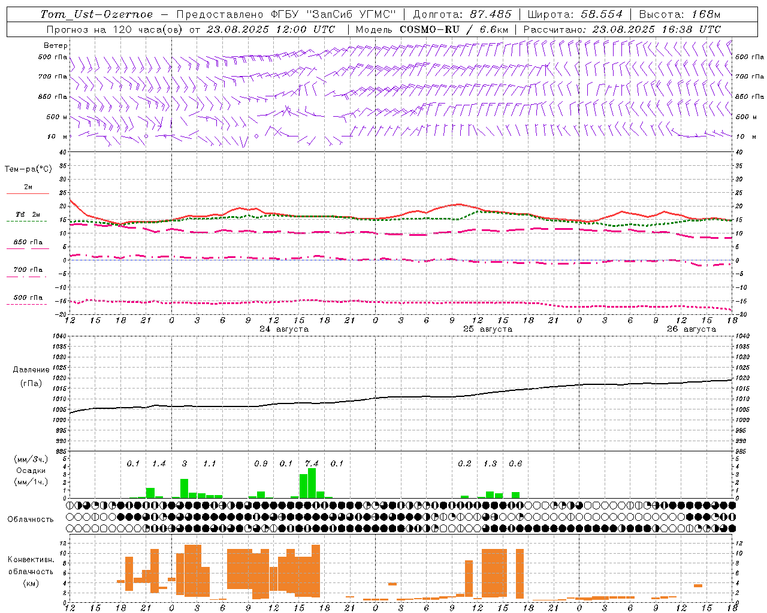Click the "26 августа" date label
Screen dimensions: 767x613
[691, 329]
